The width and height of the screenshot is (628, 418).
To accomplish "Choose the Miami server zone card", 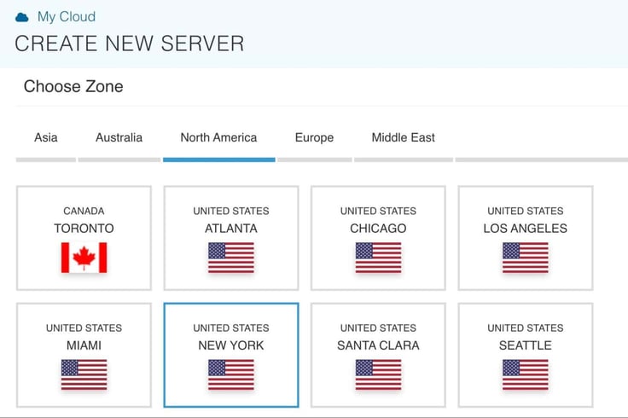I will tap(84, 355).
